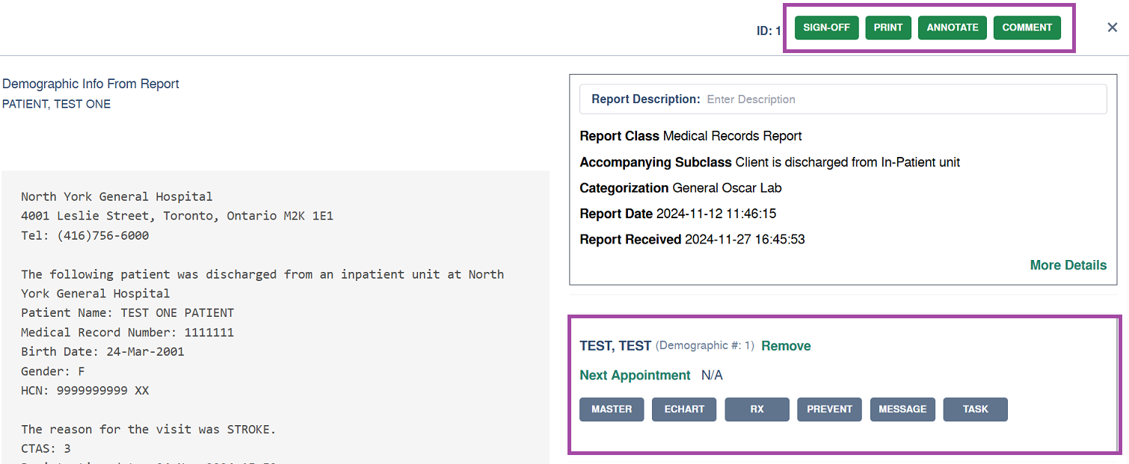Create a TASK for this patient

(x=975, y=409)
